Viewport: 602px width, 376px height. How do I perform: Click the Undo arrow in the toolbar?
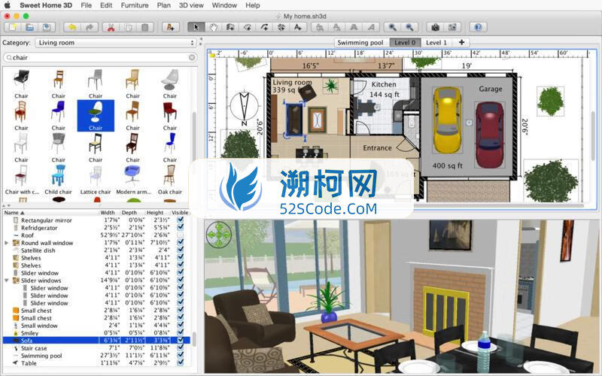[x=72, y=27]
